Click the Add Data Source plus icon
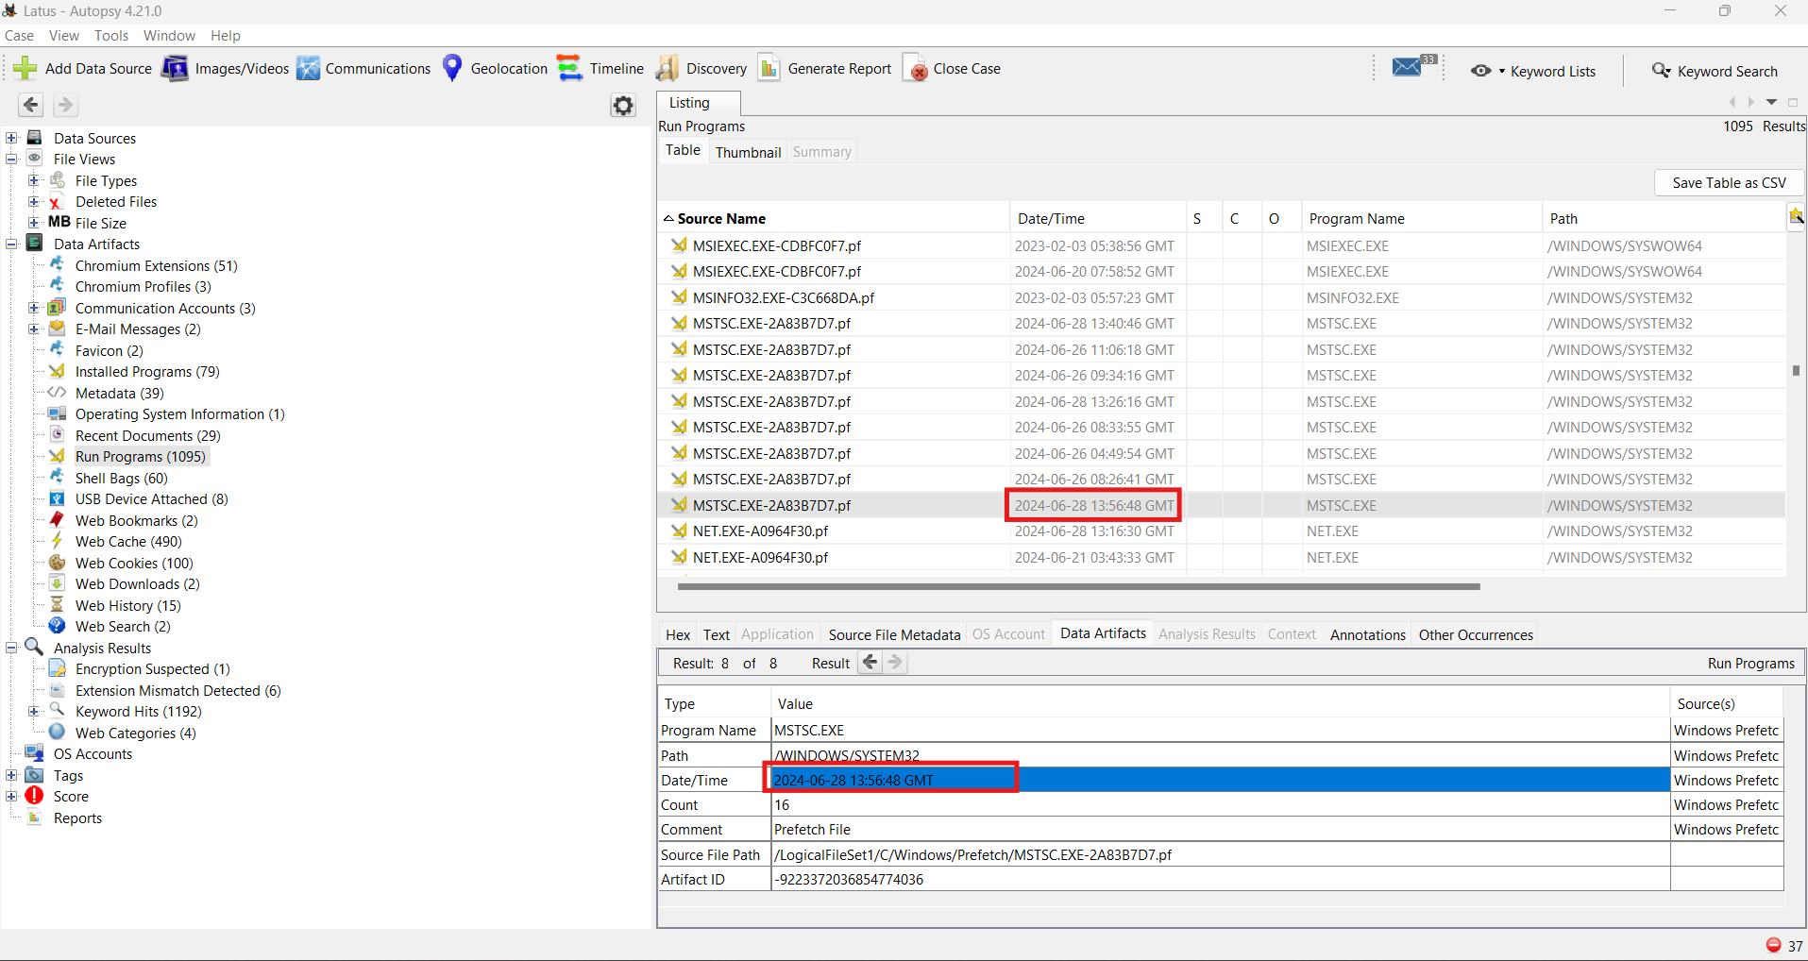This screenshot has height=961, width=1808. pyautogui.click(x=25, y=68)
